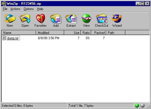Maximize the WinZip window
Image resolution: width=151 pixels, height=109 pixels.
pos(142,4)
